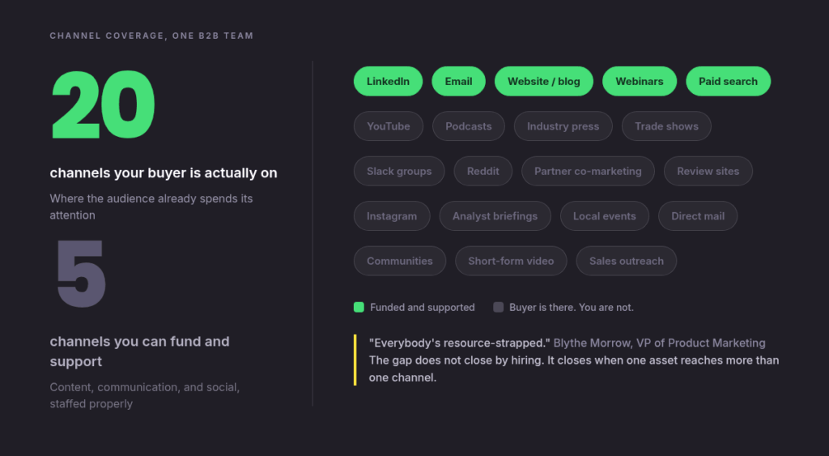The image size is (829, 456).
Task: Click the gray Buyer is there swatch
Action: coord(498,307)
